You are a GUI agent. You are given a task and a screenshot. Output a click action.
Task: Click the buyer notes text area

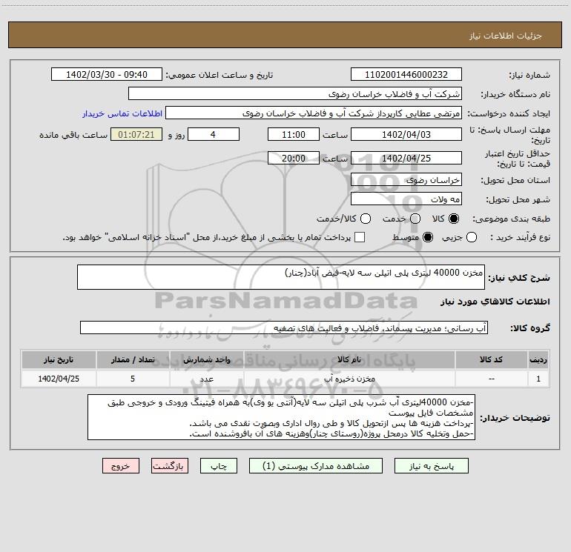282,417
